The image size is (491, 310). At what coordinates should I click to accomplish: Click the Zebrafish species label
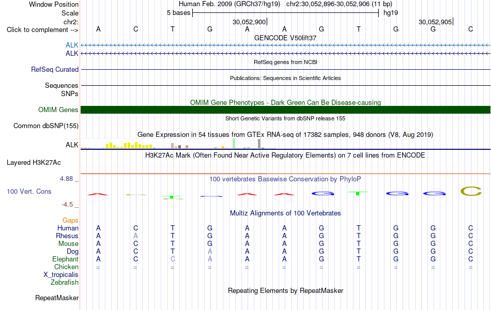point(65,283)
